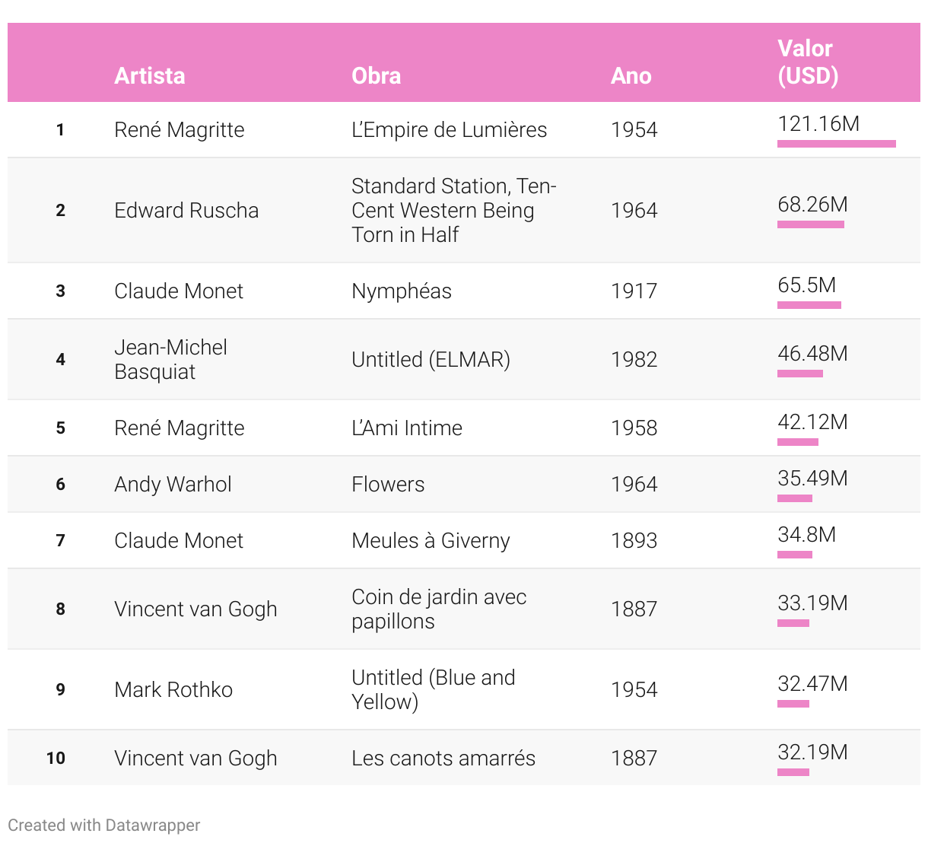The width and height of the screenshot is (928, 843).
Task: Select the Coin de jardin avec papillons cell
Action: [439, 609]
